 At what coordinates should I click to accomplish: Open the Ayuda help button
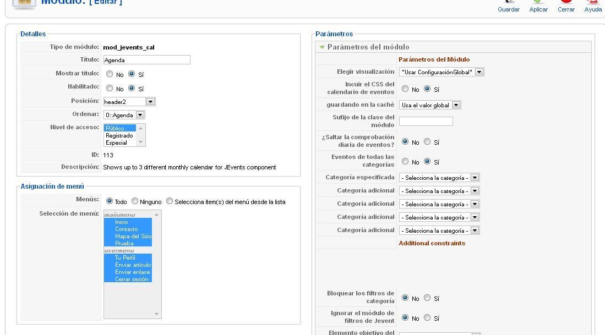[x=593, y=7]
